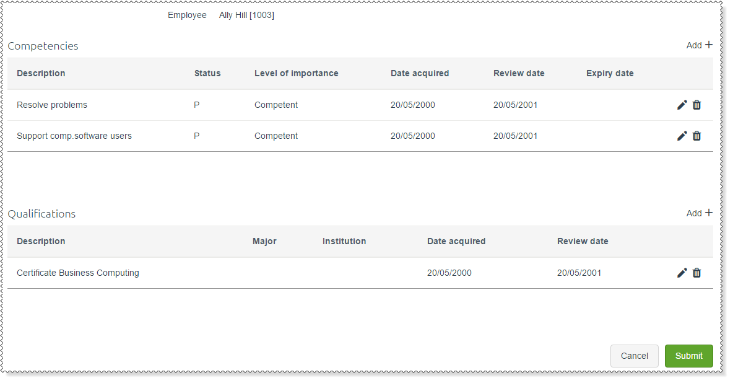Add a new competency

(x=699, y=45)
